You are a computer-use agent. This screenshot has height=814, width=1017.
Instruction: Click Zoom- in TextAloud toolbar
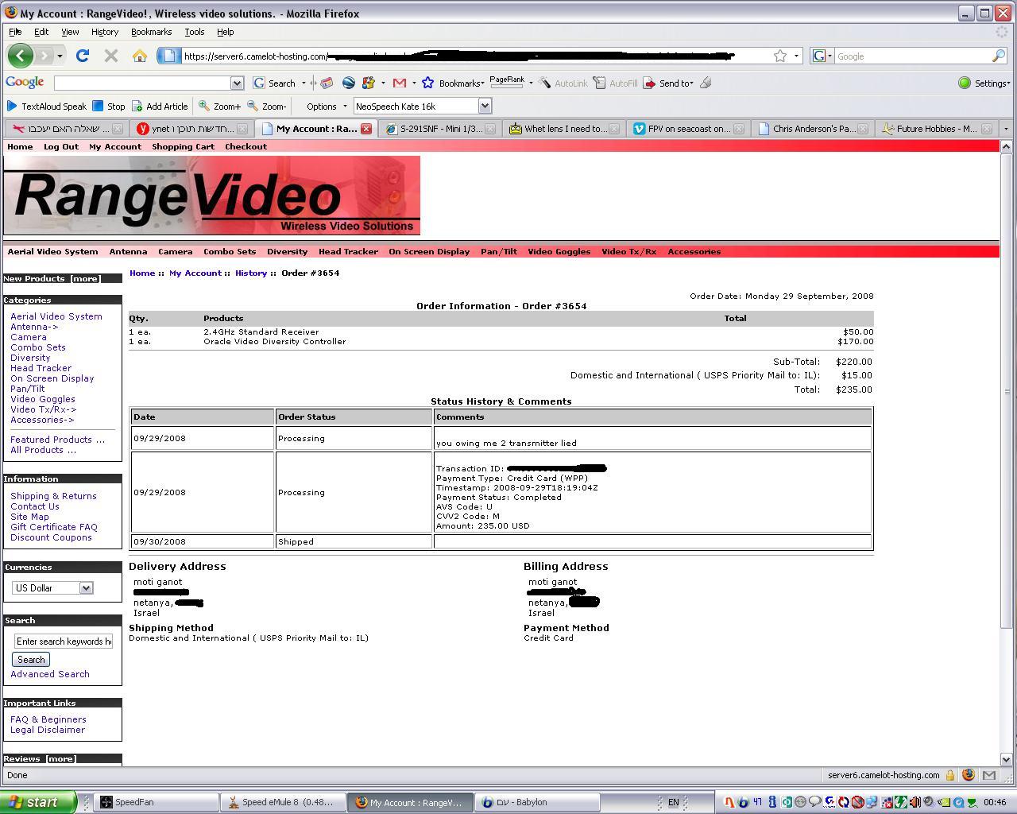pos(267,106)
